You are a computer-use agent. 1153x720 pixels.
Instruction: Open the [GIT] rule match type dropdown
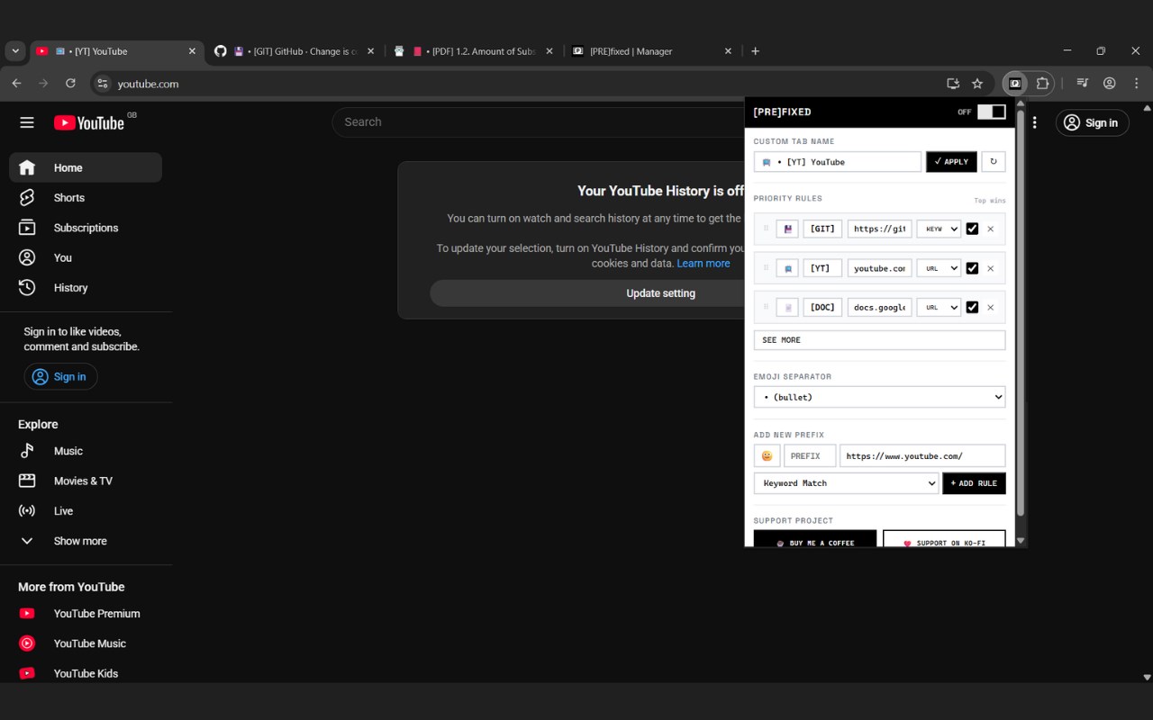939,229
